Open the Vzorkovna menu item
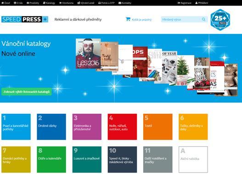Screen dimensions: 242x174 (x=67, y=3)
